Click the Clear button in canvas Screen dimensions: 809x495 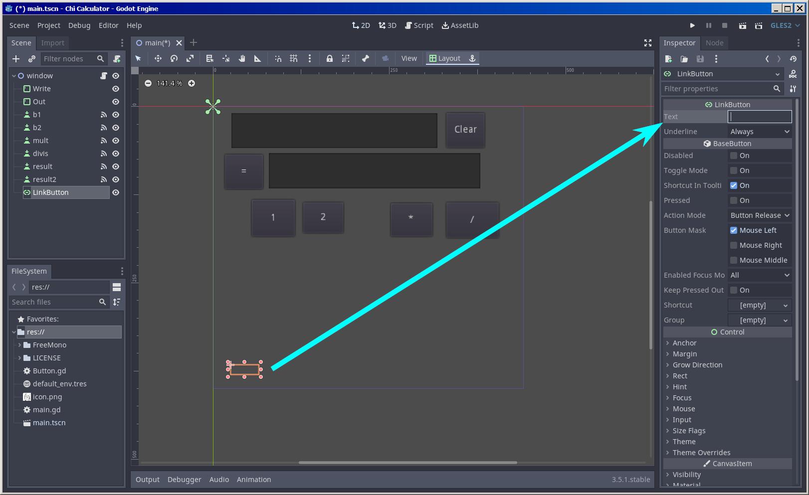point(465,130)
